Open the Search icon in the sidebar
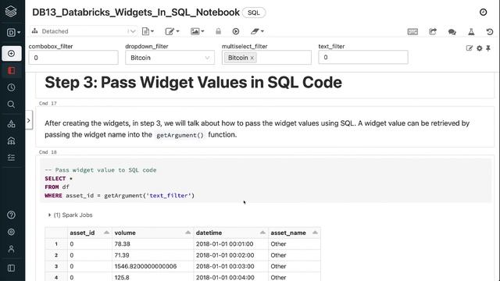The image size is (500, 281). [11, 105]
